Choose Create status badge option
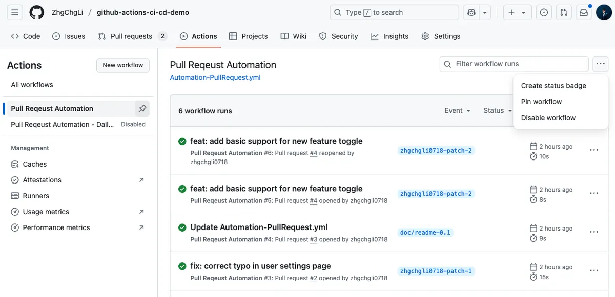This screenshot has height=297, width=615. click(x=553, y=86)
